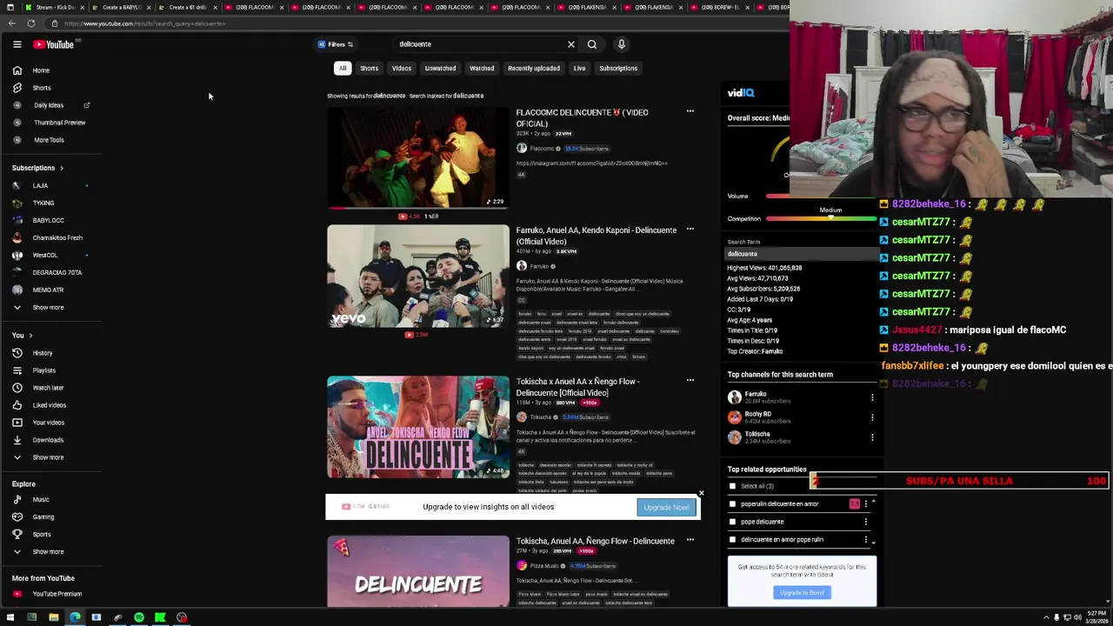Open the Tokischa x Anuel AA video thumbnail
The image size is (1113, 626).
tap(418, 427)
